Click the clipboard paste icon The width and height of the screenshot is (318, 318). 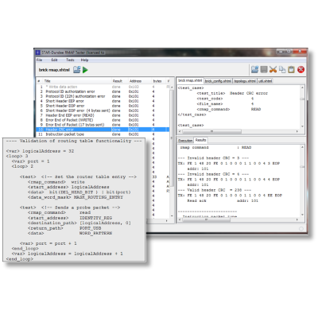pyautogui.click(x=291, y=69)
